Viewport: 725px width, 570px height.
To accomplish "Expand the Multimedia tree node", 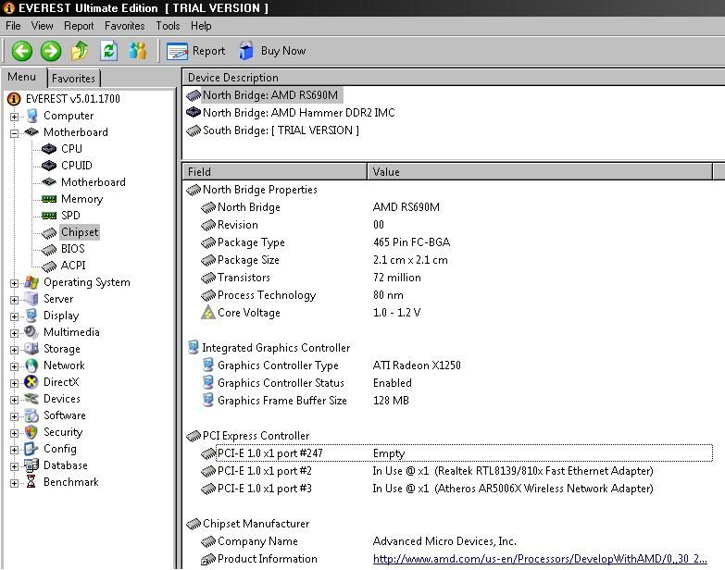I will [x=14, y=333].
